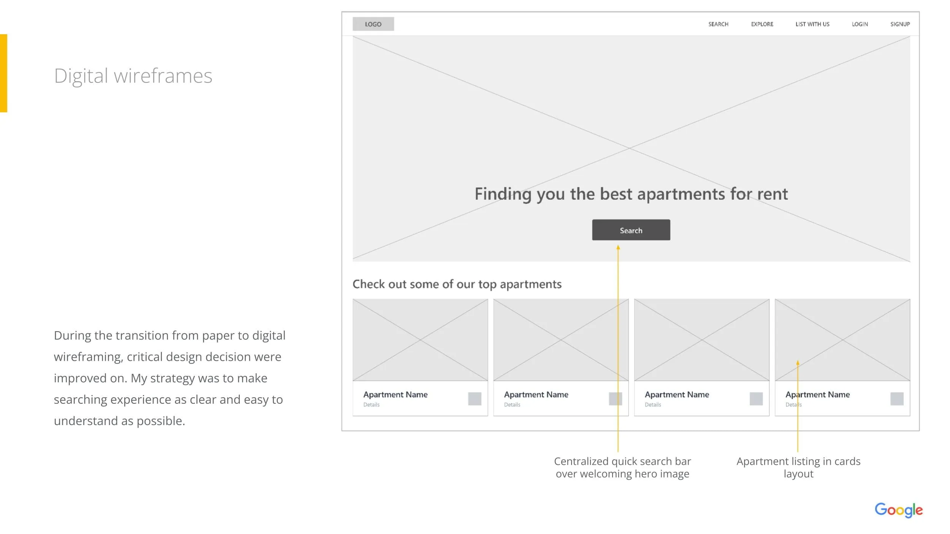Click the SIGNUP link

coord(900,24)
